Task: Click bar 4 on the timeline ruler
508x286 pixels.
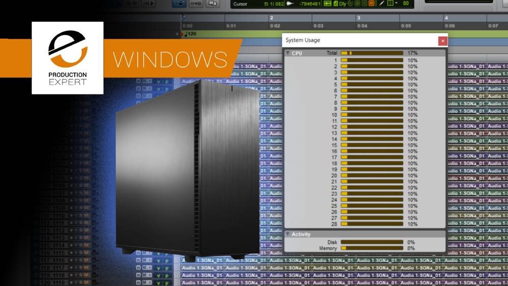Action: (446, 18)
